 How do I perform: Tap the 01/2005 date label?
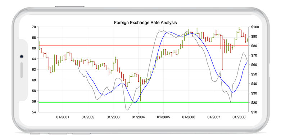click(x=163, y=117)
